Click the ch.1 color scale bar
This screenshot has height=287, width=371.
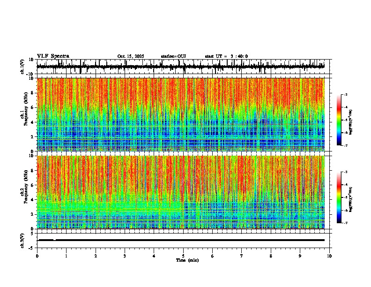coord(339,120)
